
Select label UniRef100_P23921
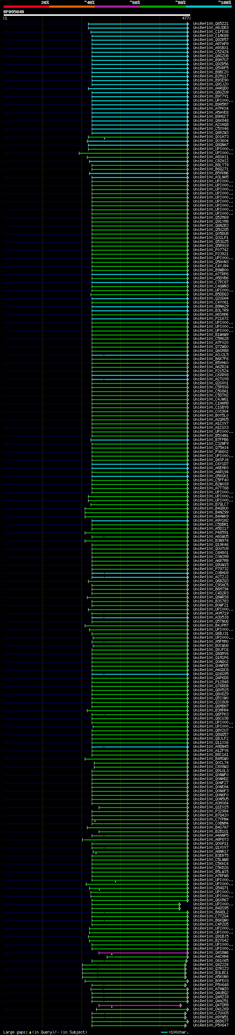pyautogui.click(x=210, y=254)
